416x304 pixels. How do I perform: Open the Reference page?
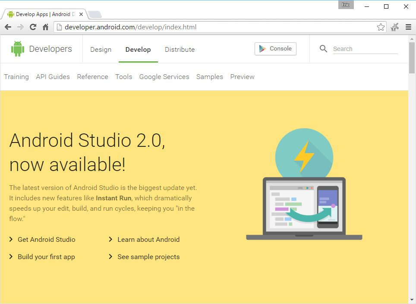pos(93,77)
